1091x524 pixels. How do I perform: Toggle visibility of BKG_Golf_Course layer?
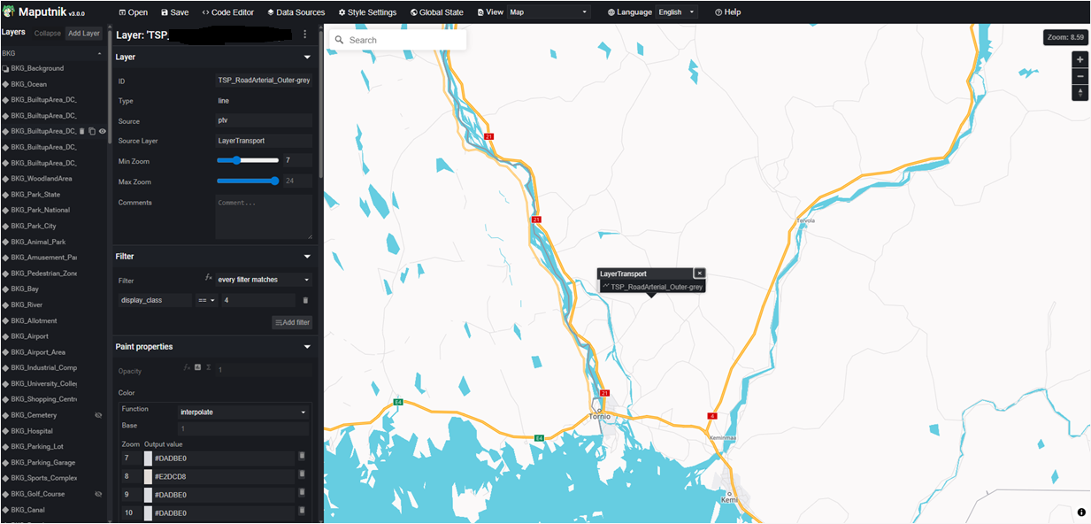(x=99, y=494)
